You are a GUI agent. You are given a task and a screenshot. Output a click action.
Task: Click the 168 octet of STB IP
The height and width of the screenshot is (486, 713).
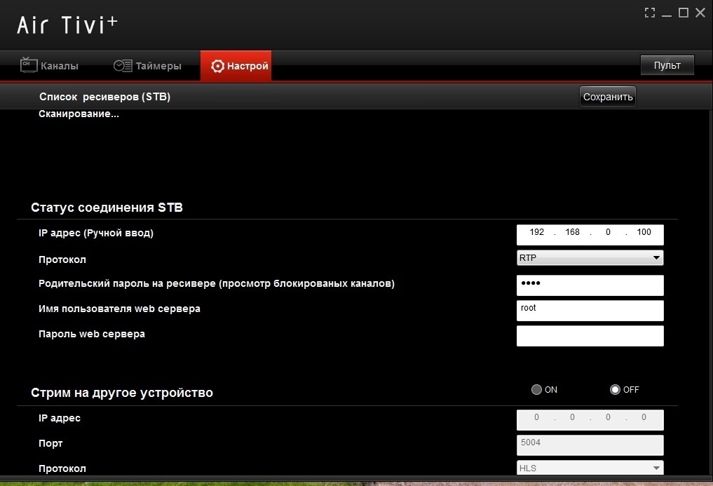572,232
